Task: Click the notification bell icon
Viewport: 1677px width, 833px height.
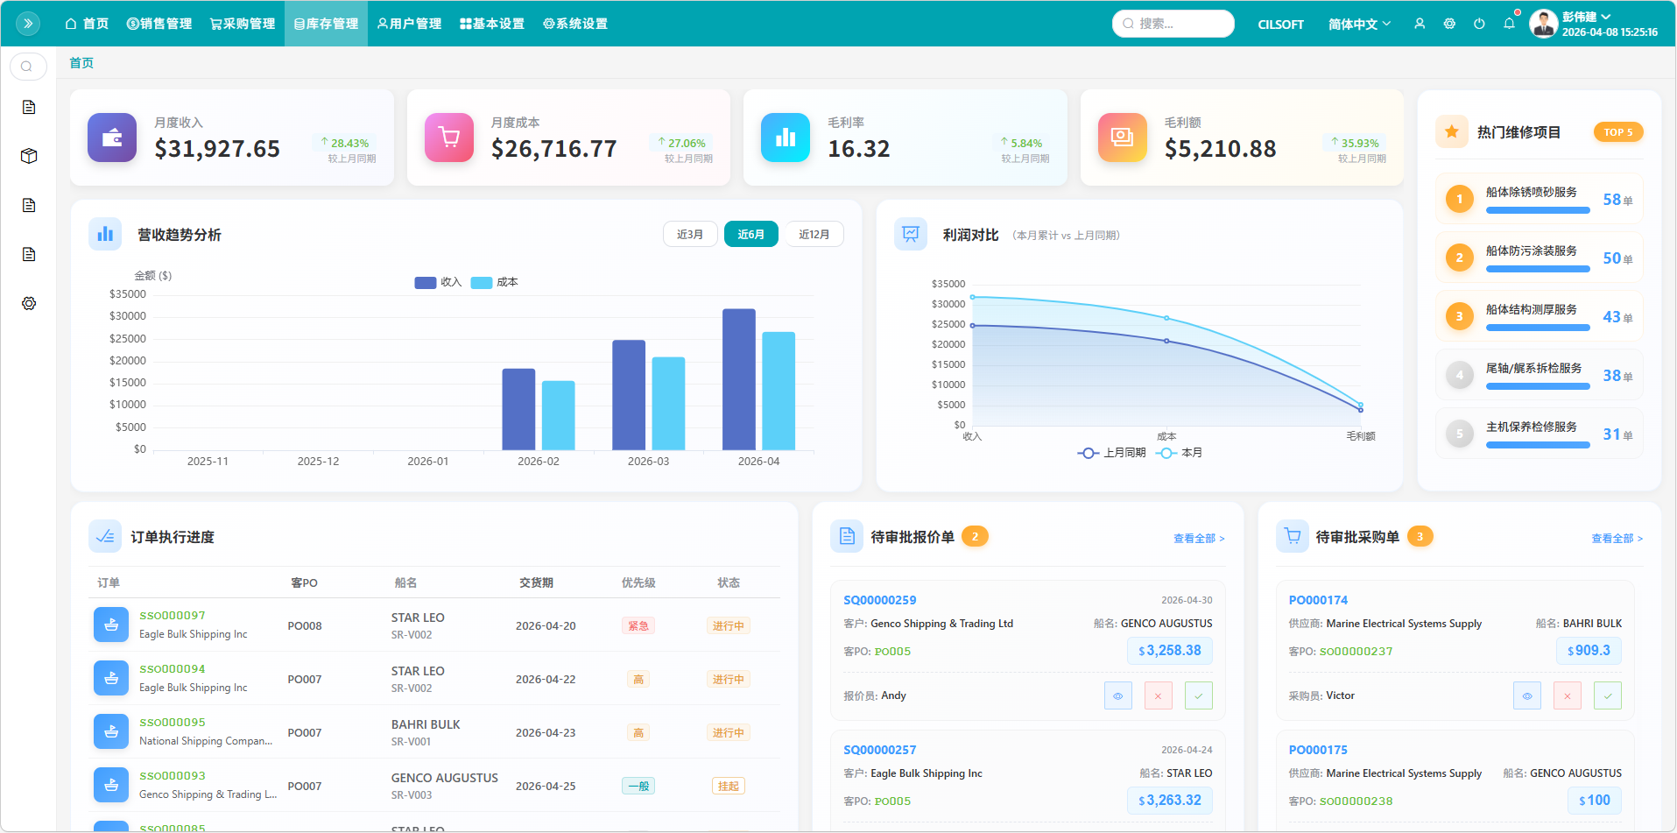Action: (1509, 24)
